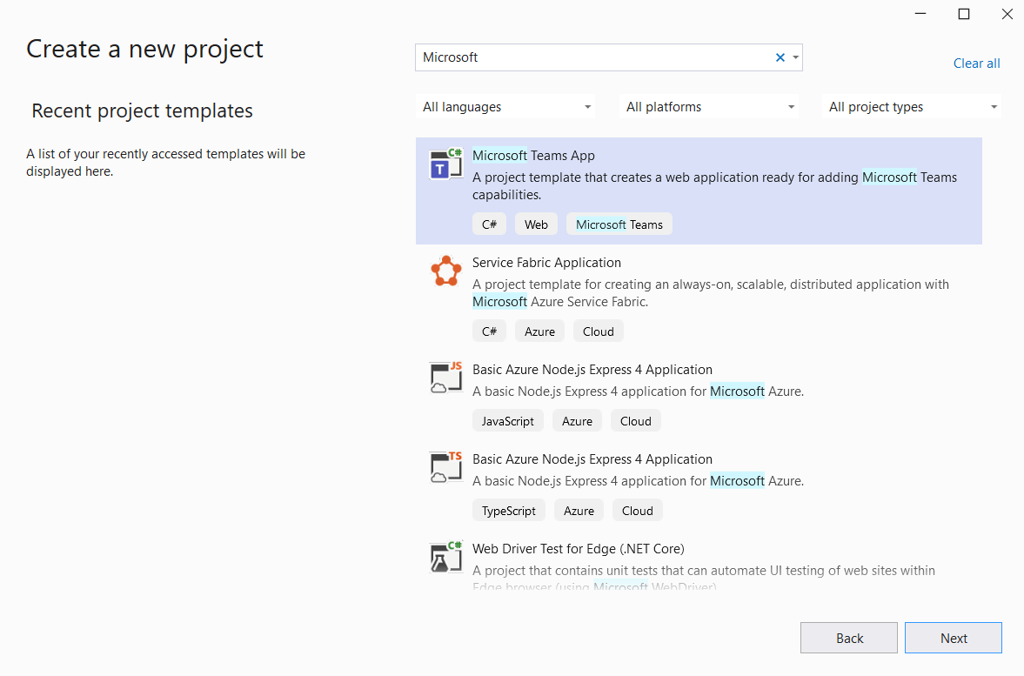
Task: Click the JavaScript tag on Node.js template
Action: 508,421
